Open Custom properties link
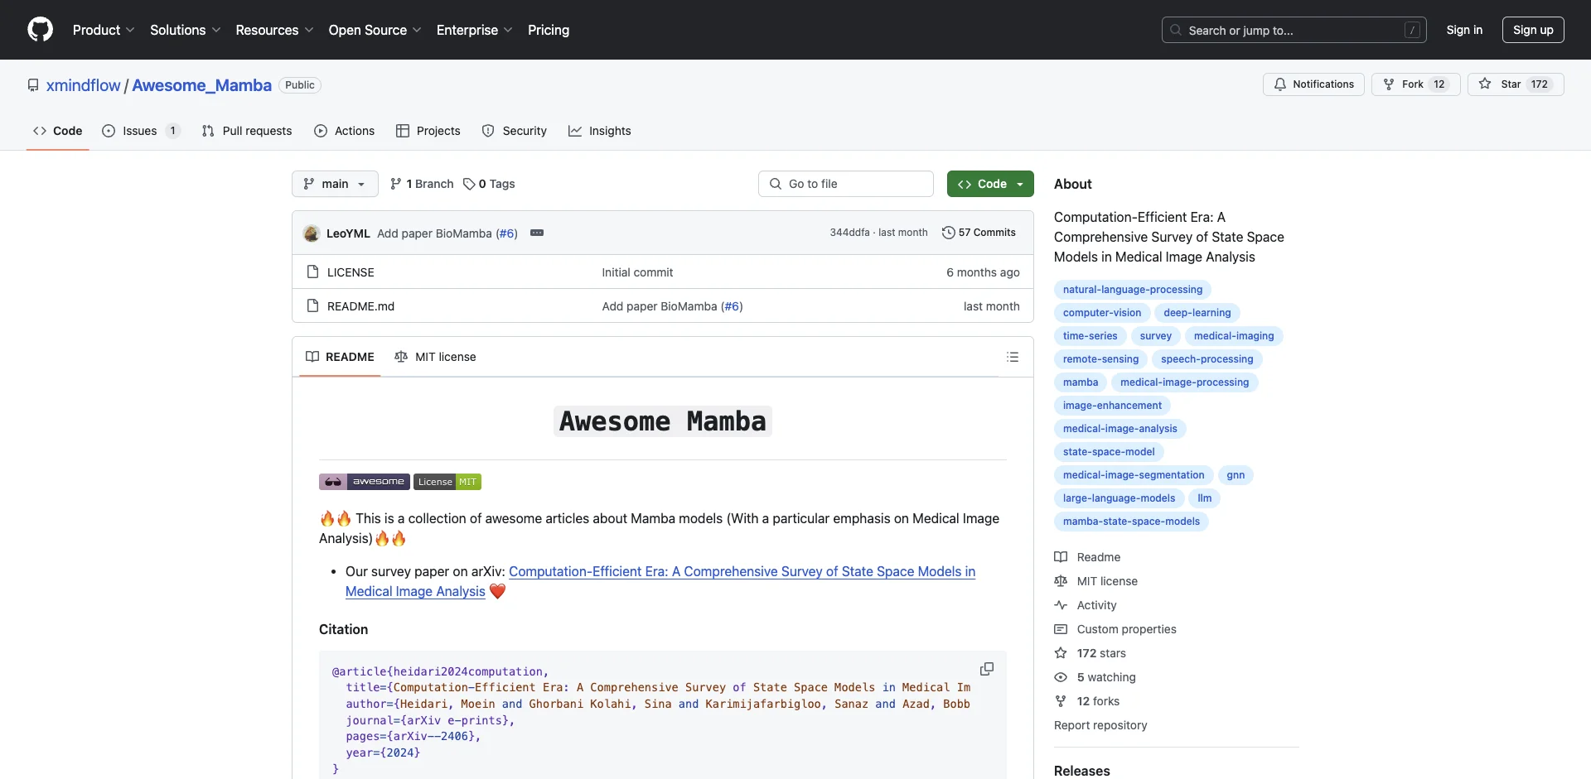Screen dimensions: 1591x779 [x=1115, y=629]
